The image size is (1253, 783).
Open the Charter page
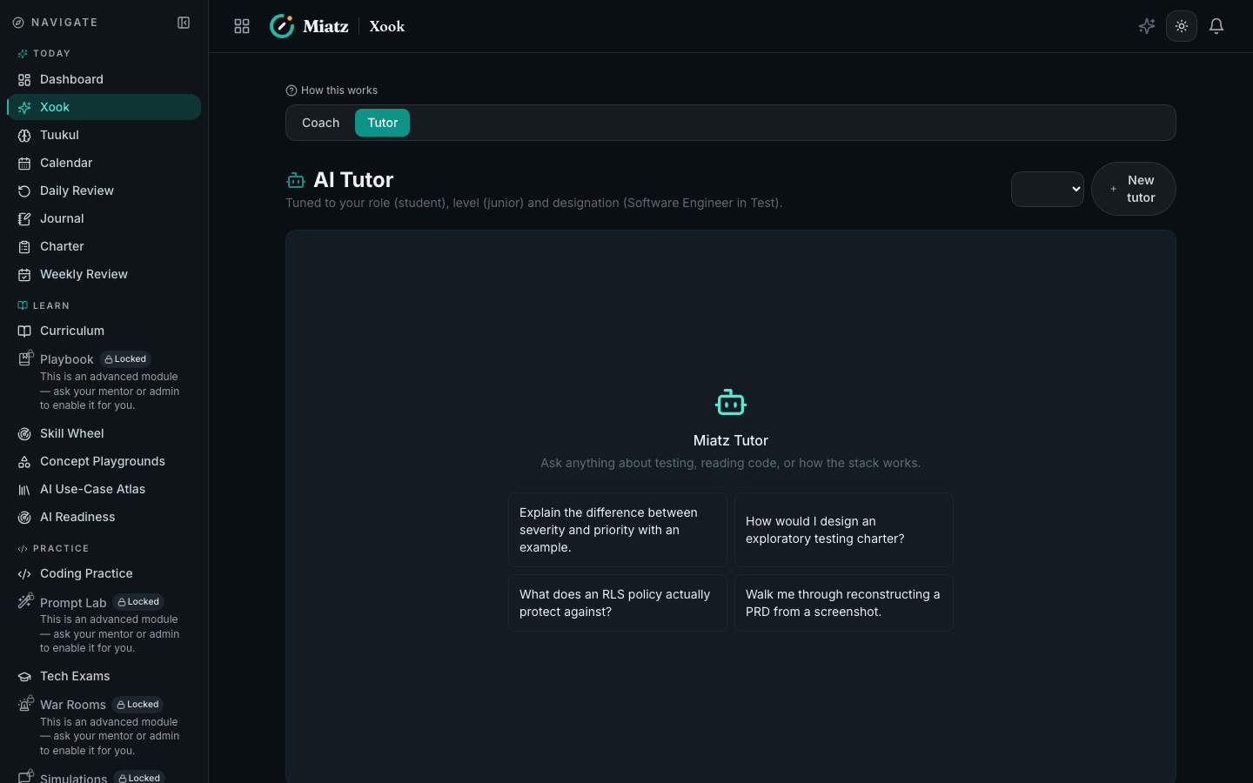[x=104, y=246]
